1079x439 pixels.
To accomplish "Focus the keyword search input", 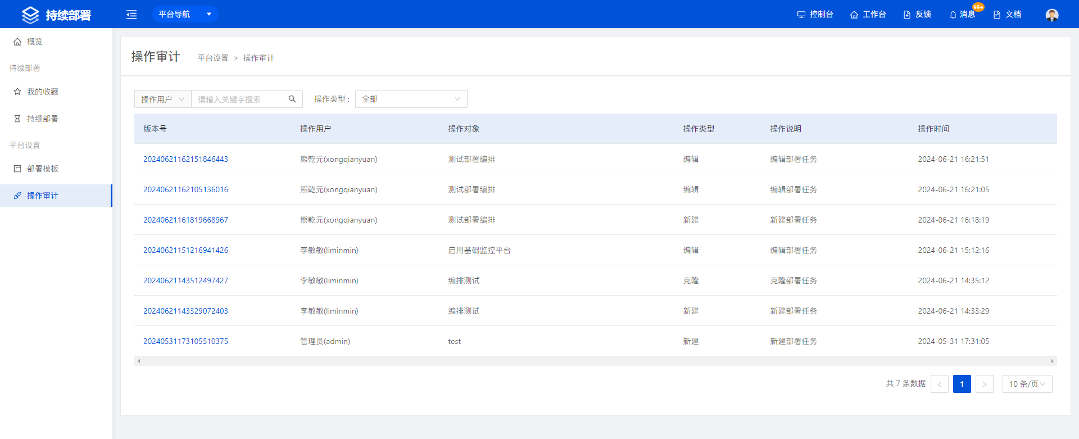I will [x=239, y=99].
